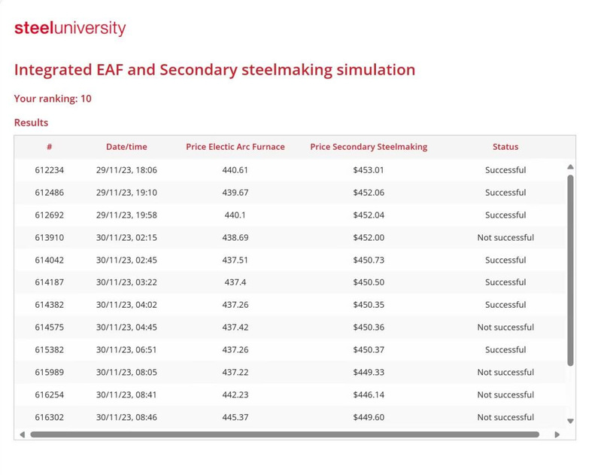Screen dimensions: 601x475
Task: Click Price Electic Arc Furnace header
Action: point(235,147)
